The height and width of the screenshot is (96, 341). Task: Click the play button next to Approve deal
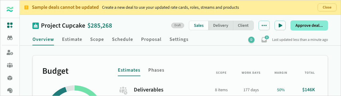(280, 25)
